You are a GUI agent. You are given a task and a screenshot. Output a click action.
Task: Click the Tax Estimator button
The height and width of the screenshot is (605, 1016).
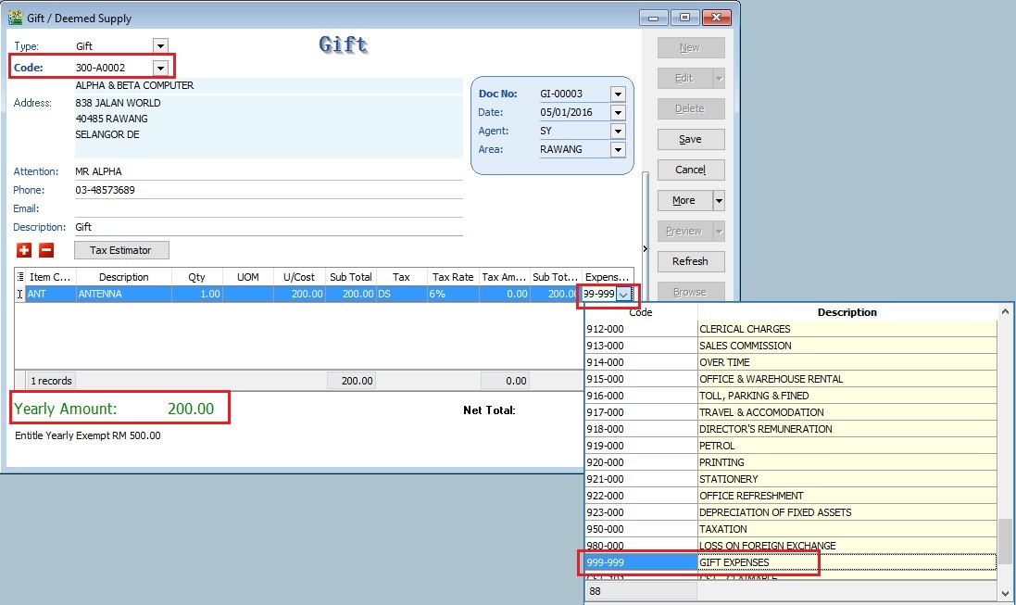pyautogui.click(x=120, y=250)
